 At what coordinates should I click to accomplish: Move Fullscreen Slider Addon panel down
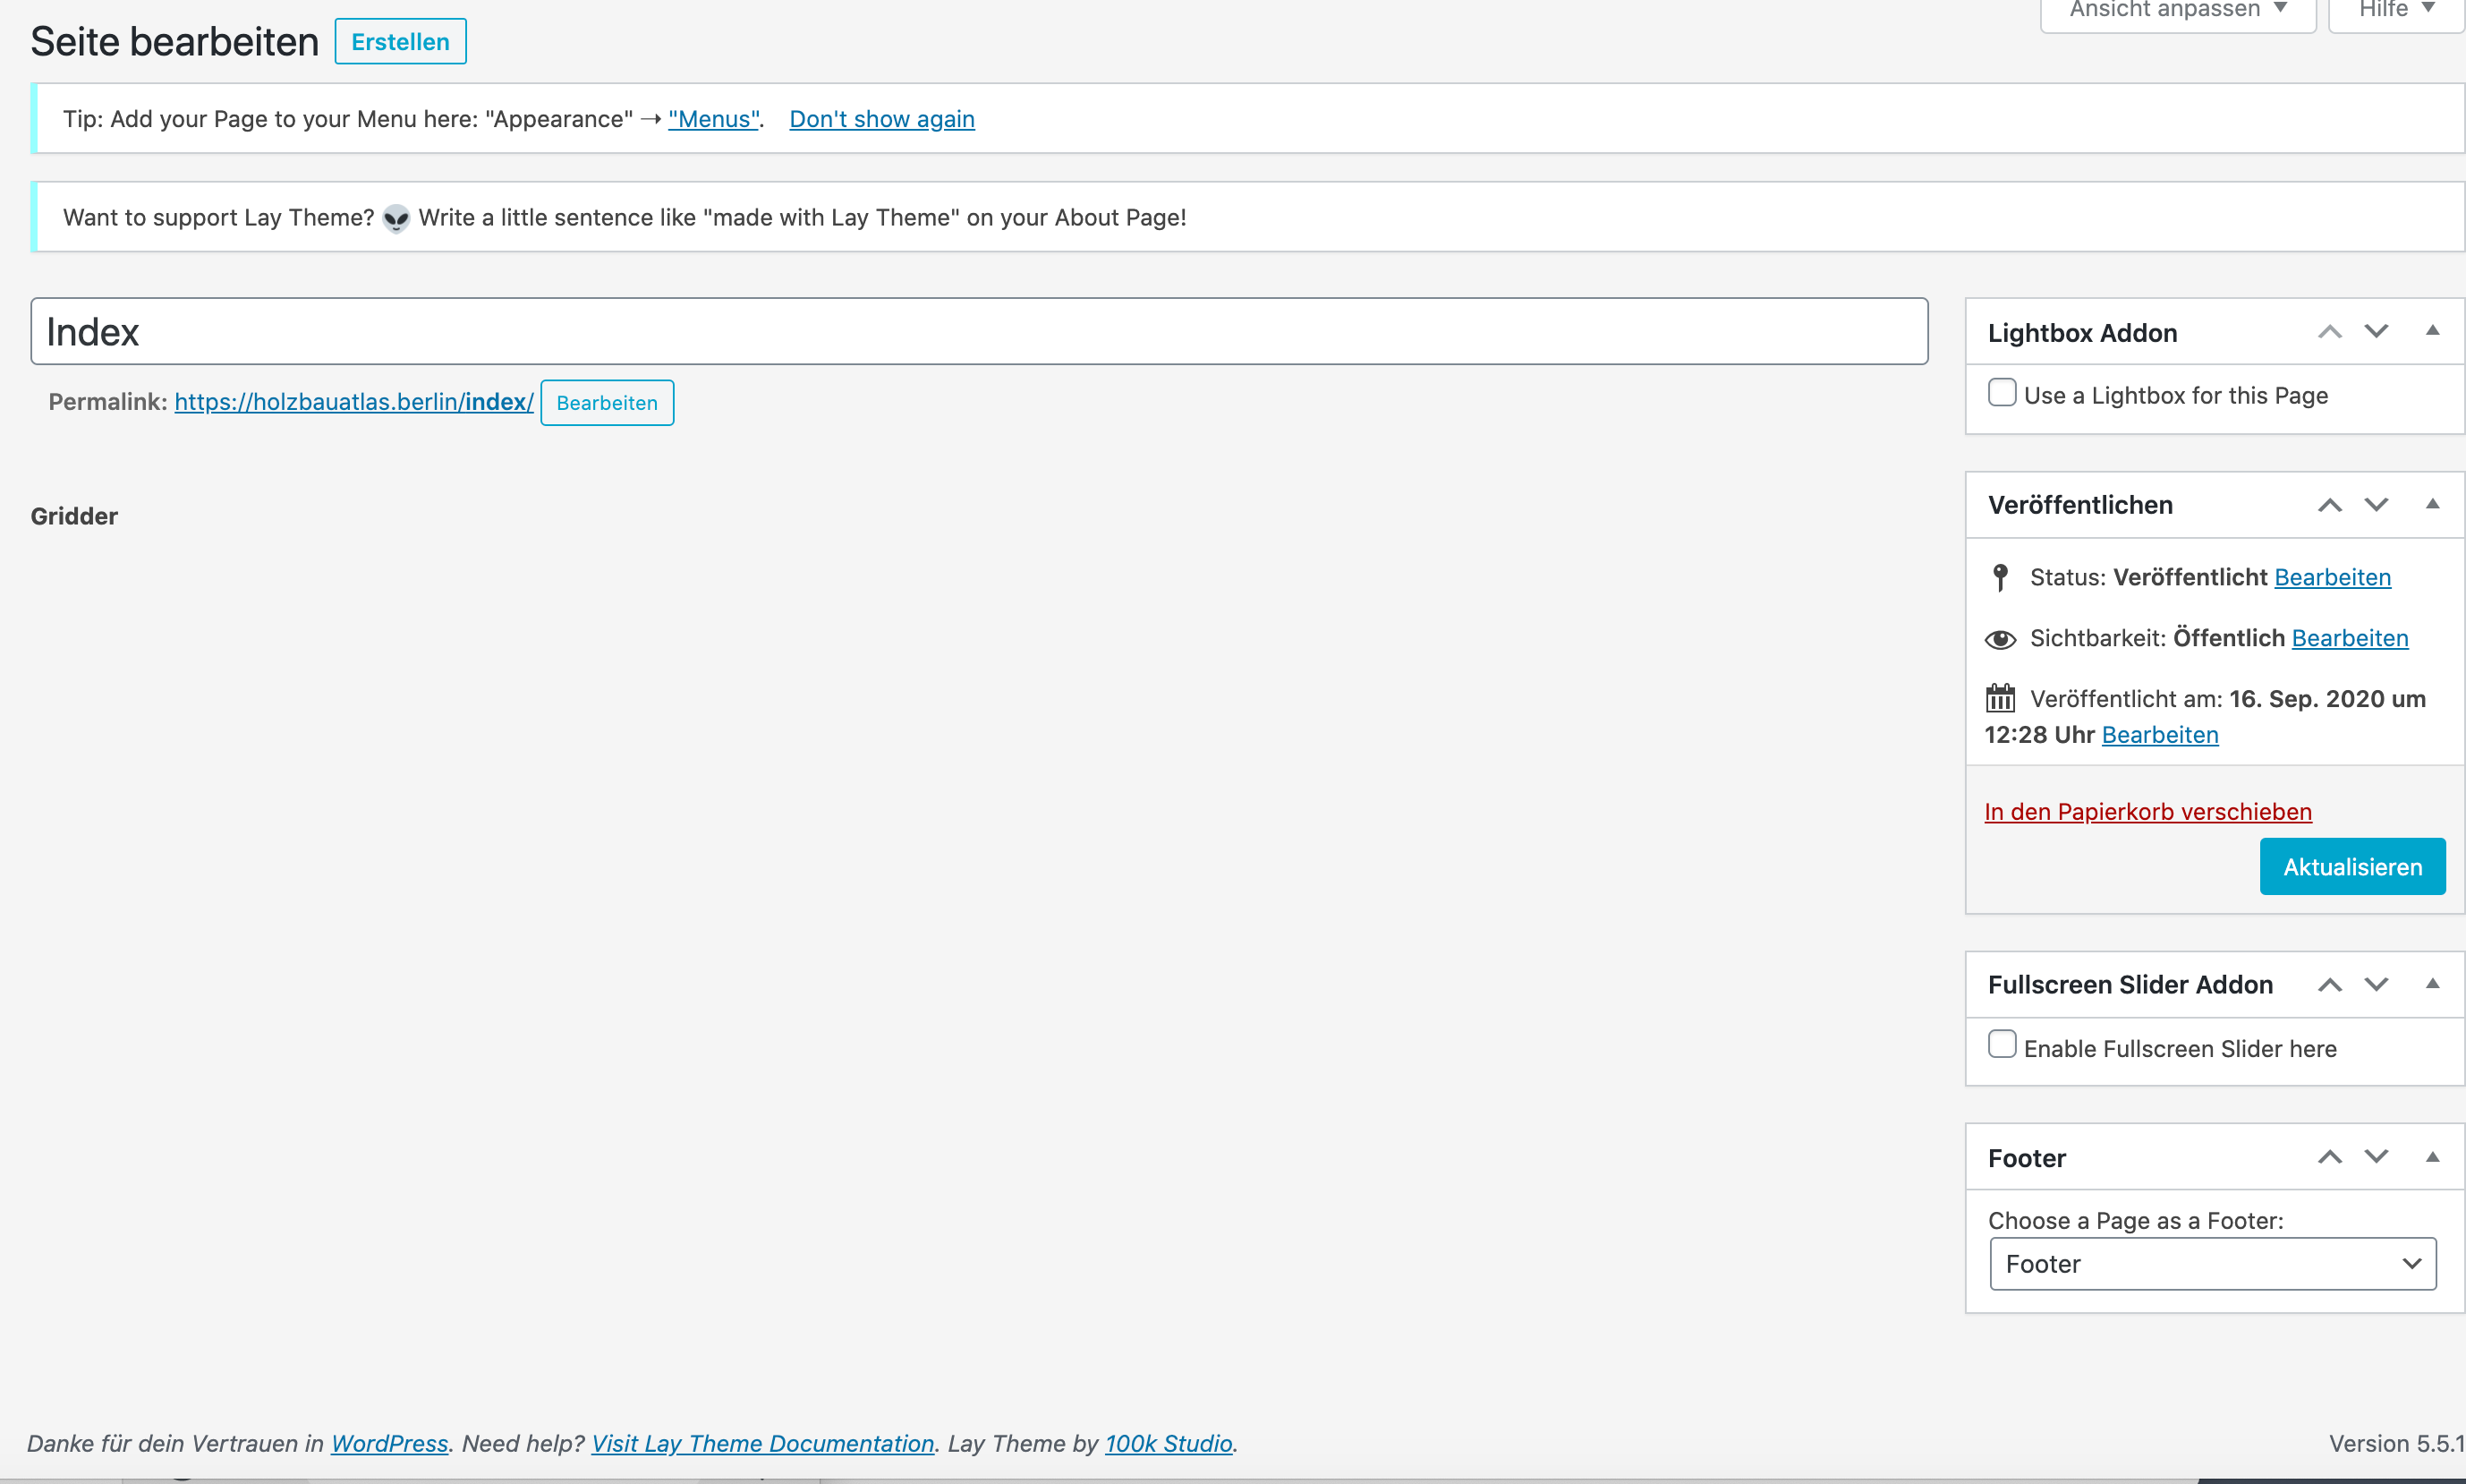click(2376, 985)
